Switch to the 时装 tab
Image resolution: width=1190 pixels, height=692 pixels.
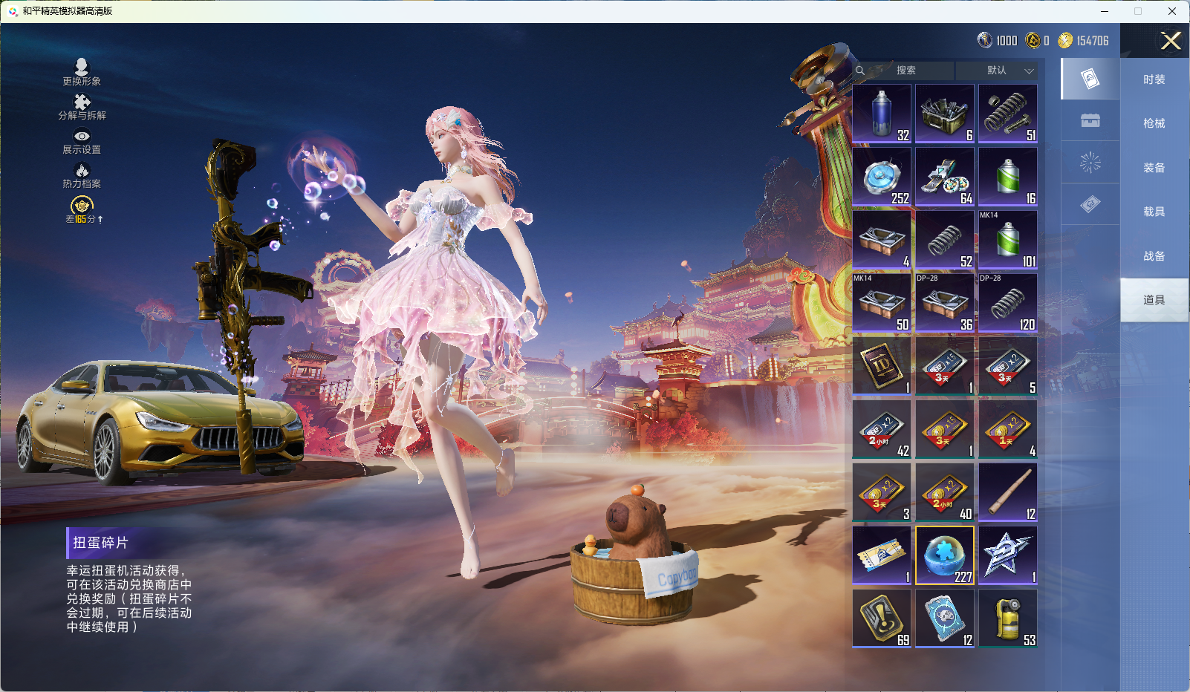pos(1154,79)
